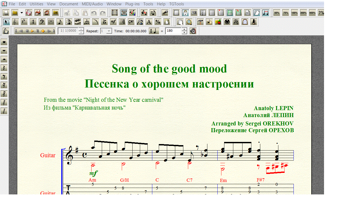
Task: Select the Time Signature tool
Action: click(33, 22)
